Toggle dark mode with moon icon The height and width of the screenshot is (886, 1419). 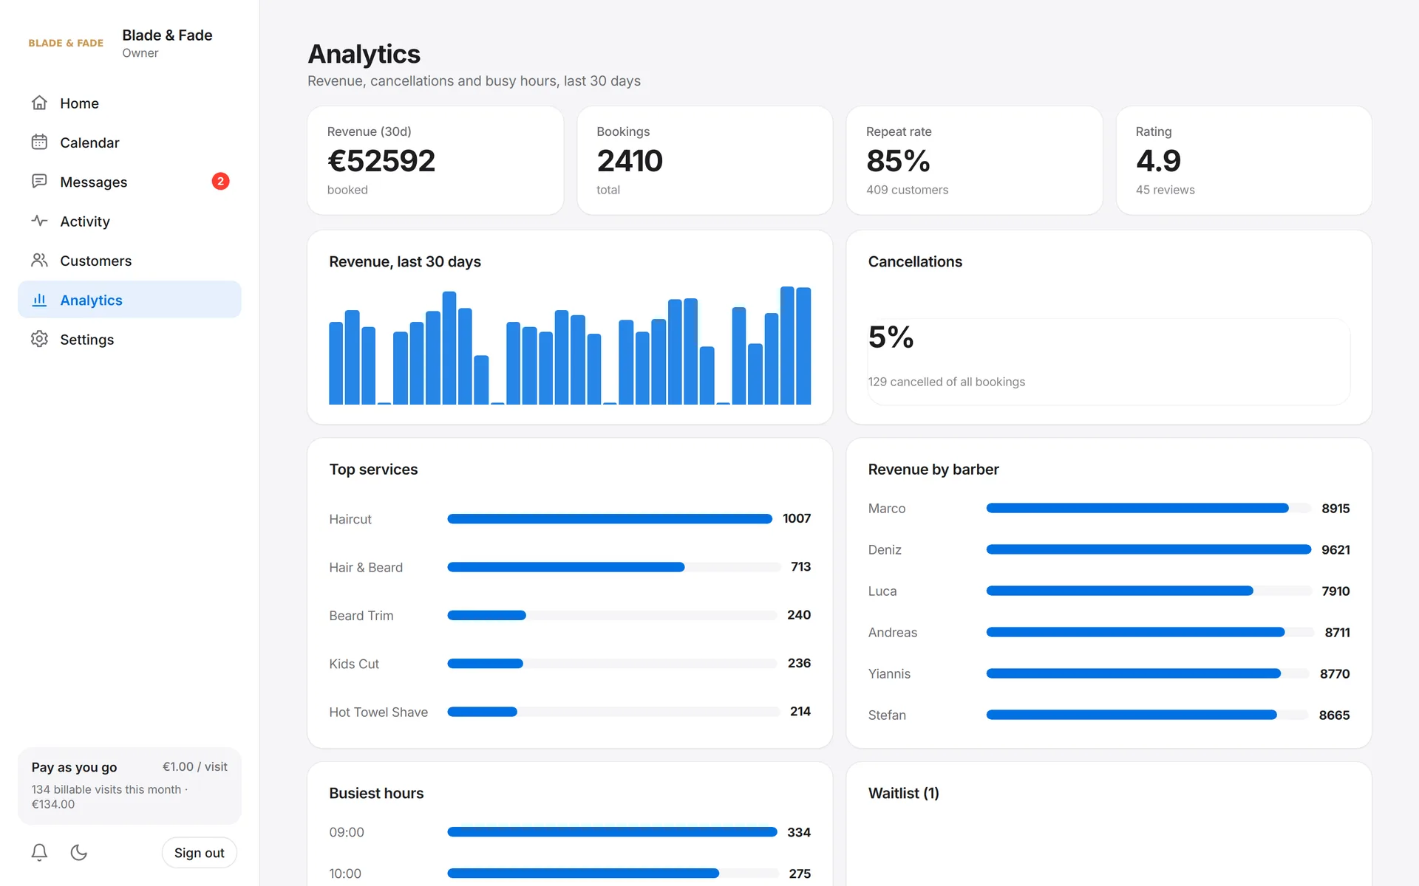tap(78, 852)
